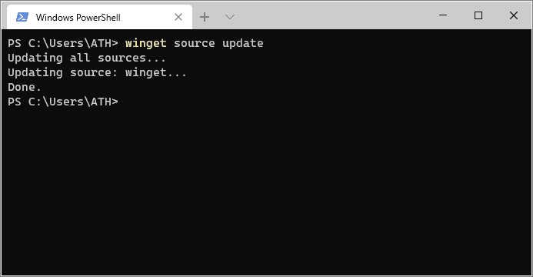Click the Updating source: winget... line
The image size is (533, 277).
[97, 73]
